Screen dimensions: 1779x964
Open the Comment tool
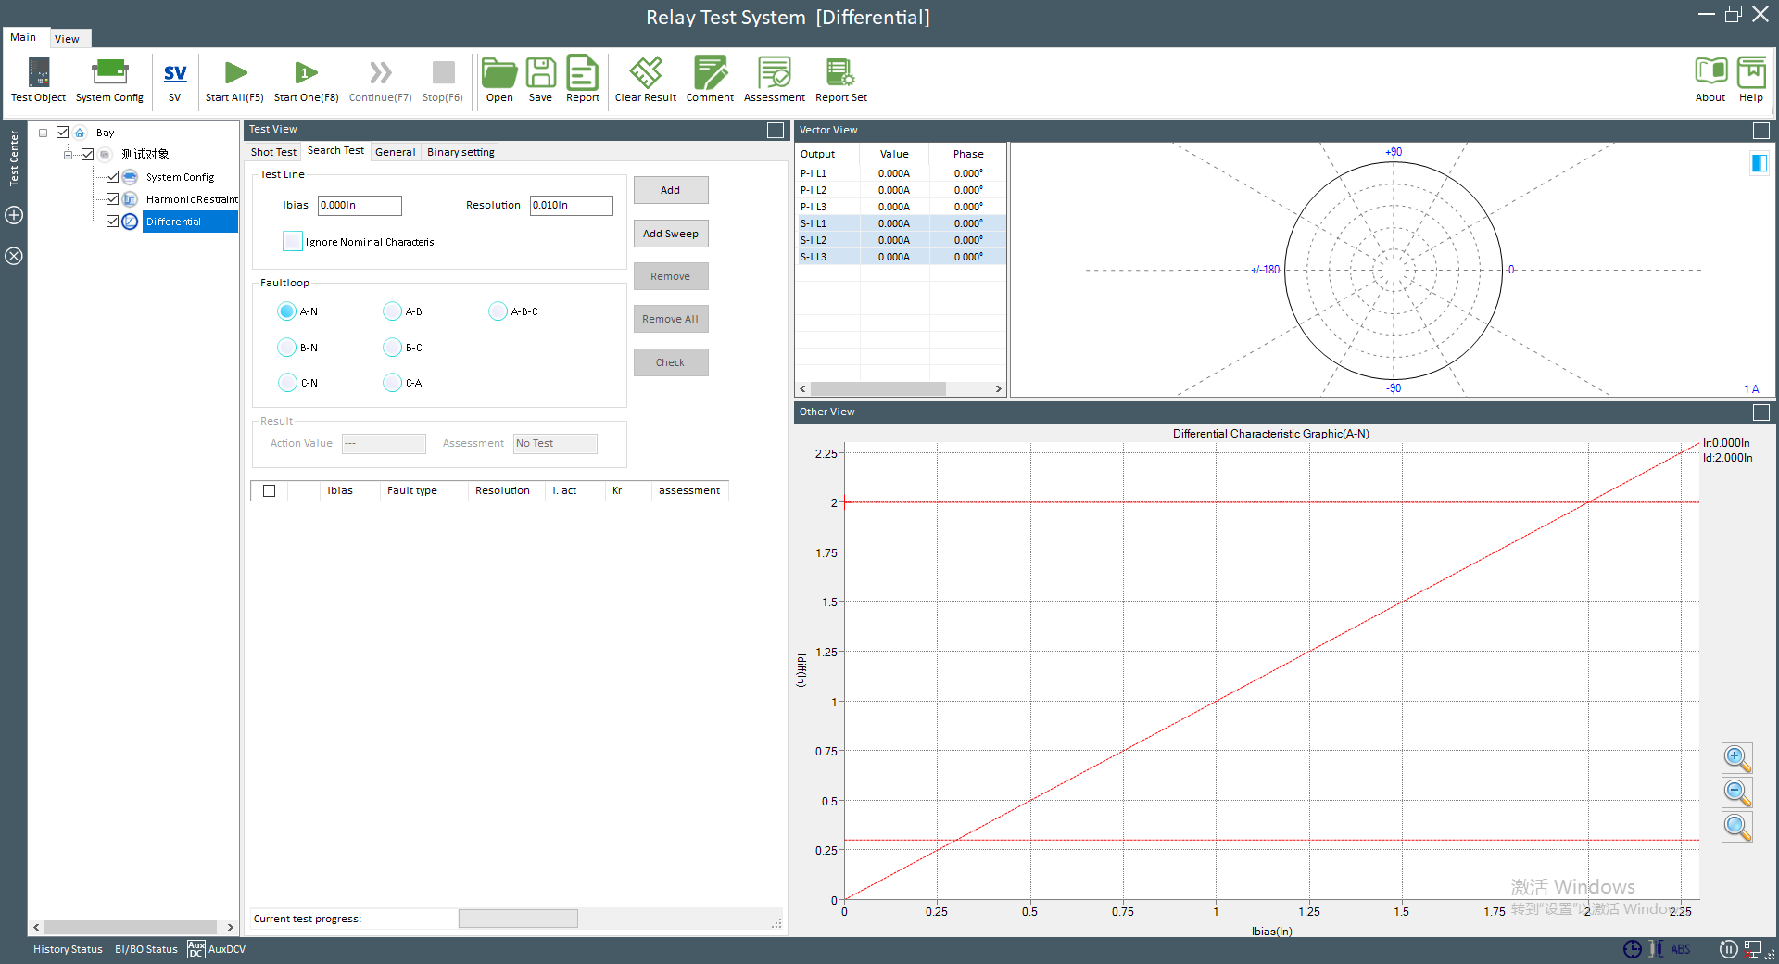[710, 80]
